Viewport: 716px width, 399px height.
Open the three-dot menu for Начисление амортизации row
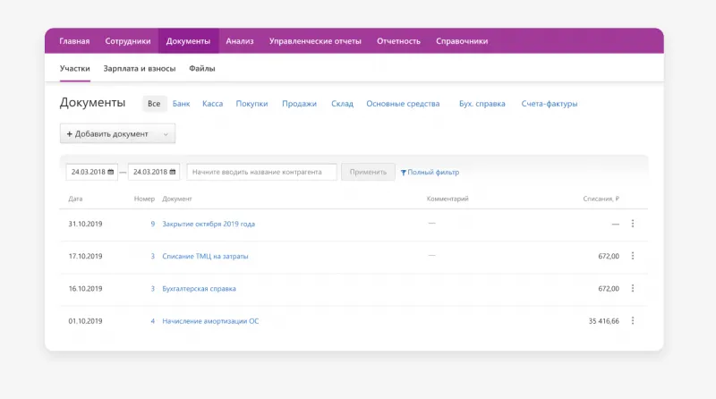click(632, 320)
